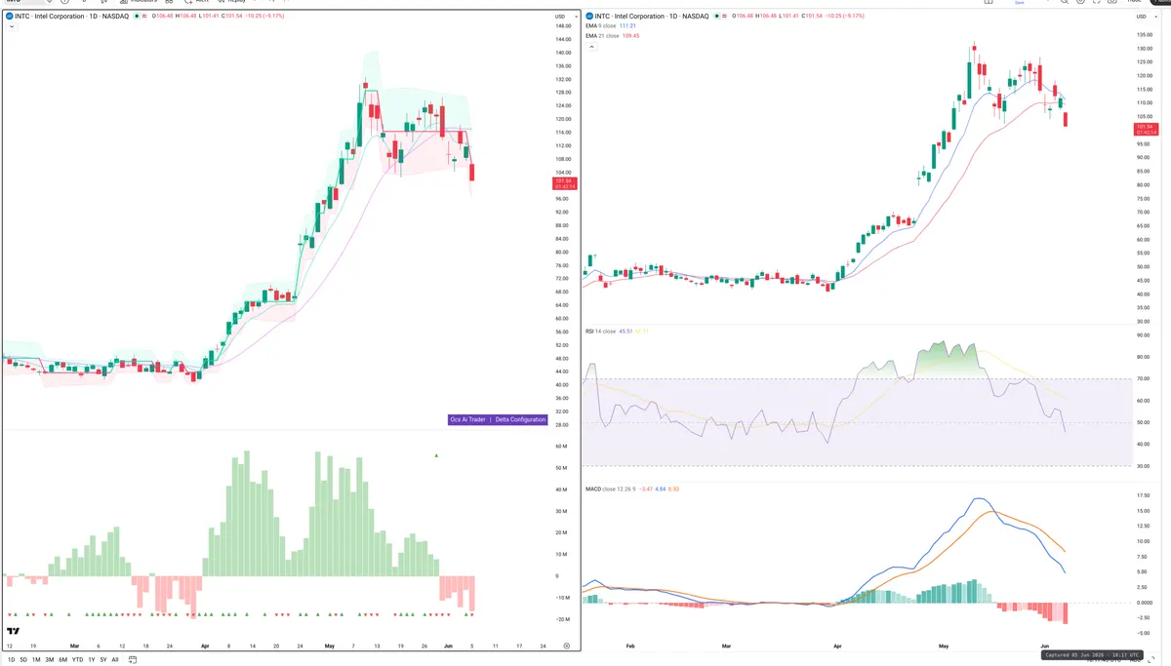Image resolution: width=1171 pixels, height=666 pixels.
Task: Click the 70.00 level on RSI scale
Action: click(1143, 378)
